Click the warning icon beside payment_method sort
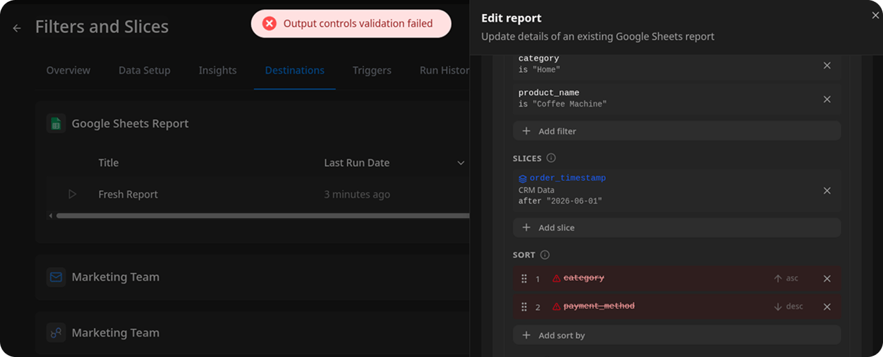 556,306
